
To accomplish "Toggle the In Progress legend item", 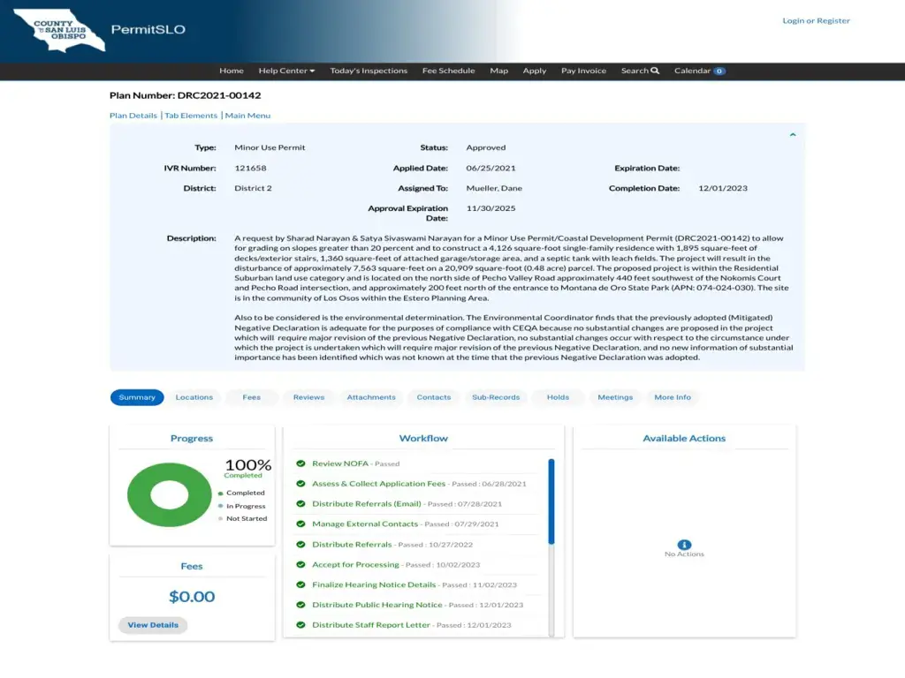I will click(x=245, y=506).
